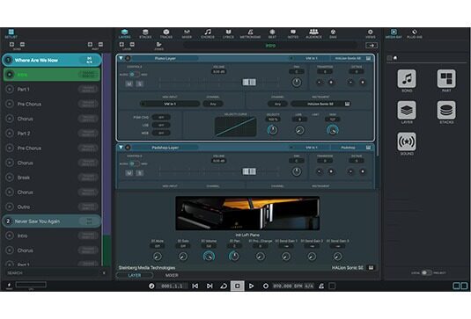Image resolution: width=471 pixels, height=319 pixels.
Task: Solo the Piano Layer
Action: (140, 83)
